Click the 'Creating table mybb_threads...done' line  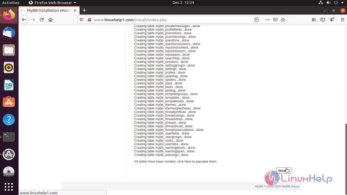pyautogui.click(x=160, y=123)
